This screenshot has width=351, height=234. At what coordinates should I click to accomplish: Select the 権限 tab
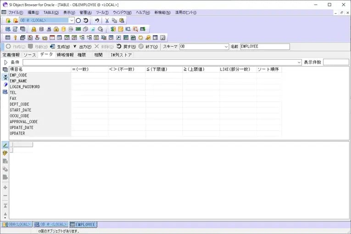81,55
